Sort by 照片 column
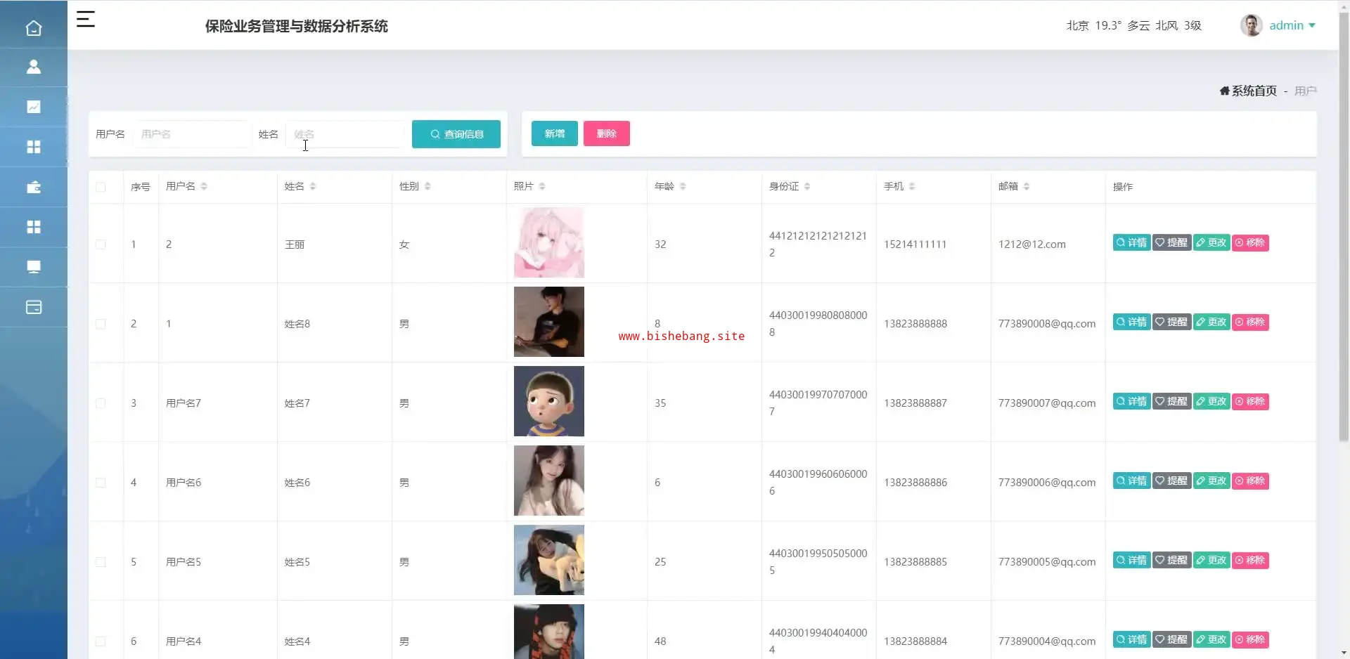 (542, 186)
